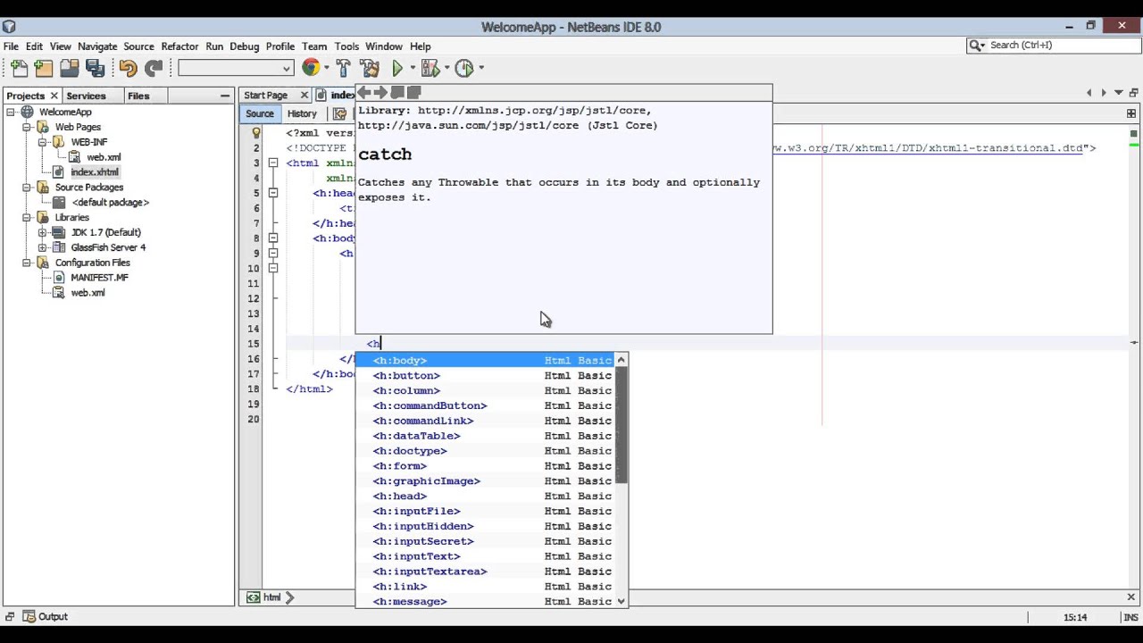The image size is (1143, 643).
Task: Click the editor toolbar icon beside History
Action: [x=339, y=113]
